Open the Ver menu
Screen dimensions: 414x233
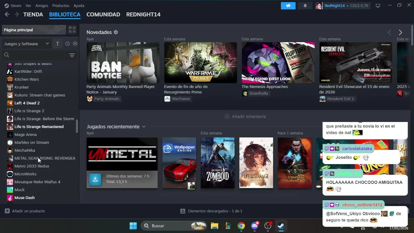coord(28,6)
